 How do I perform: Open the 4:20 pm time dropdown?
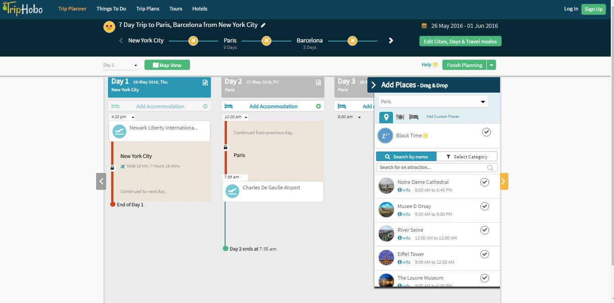click(x=122, y=117)
